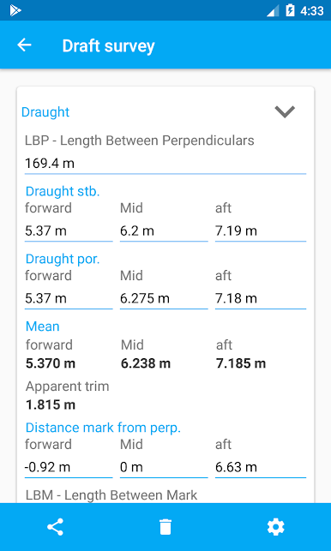Open settings via the gear icon
This screenshot has width=331, height=551.
(275, 527)
